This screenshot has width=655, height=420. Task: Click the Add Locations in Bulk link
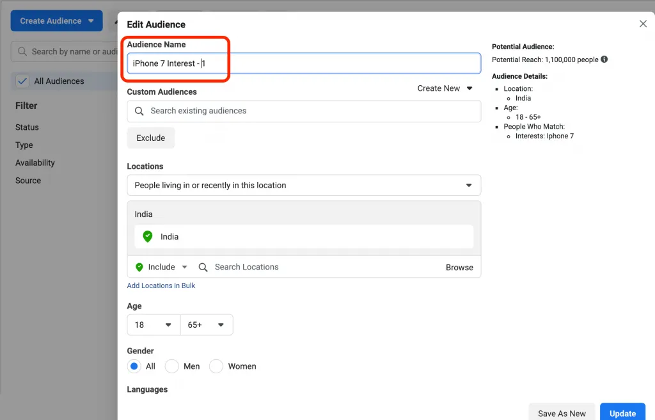(161, 286)
